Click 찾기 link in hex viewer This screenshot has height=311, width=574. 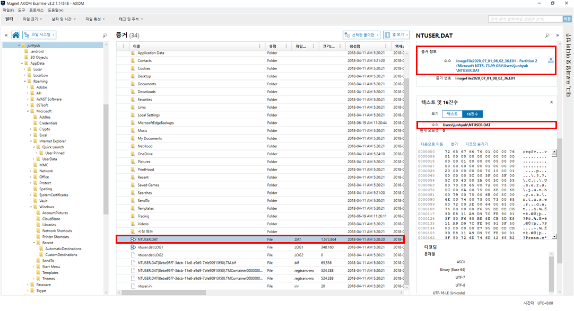pos(454,144)
